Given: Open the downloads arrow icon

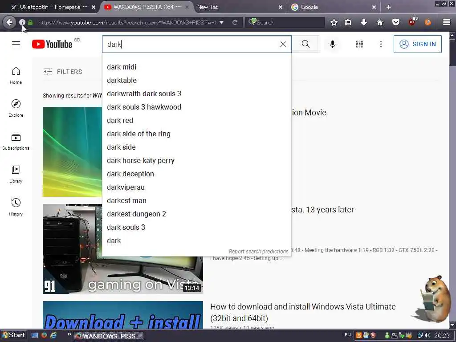Looking at the screenshot, I should (364, 22).
